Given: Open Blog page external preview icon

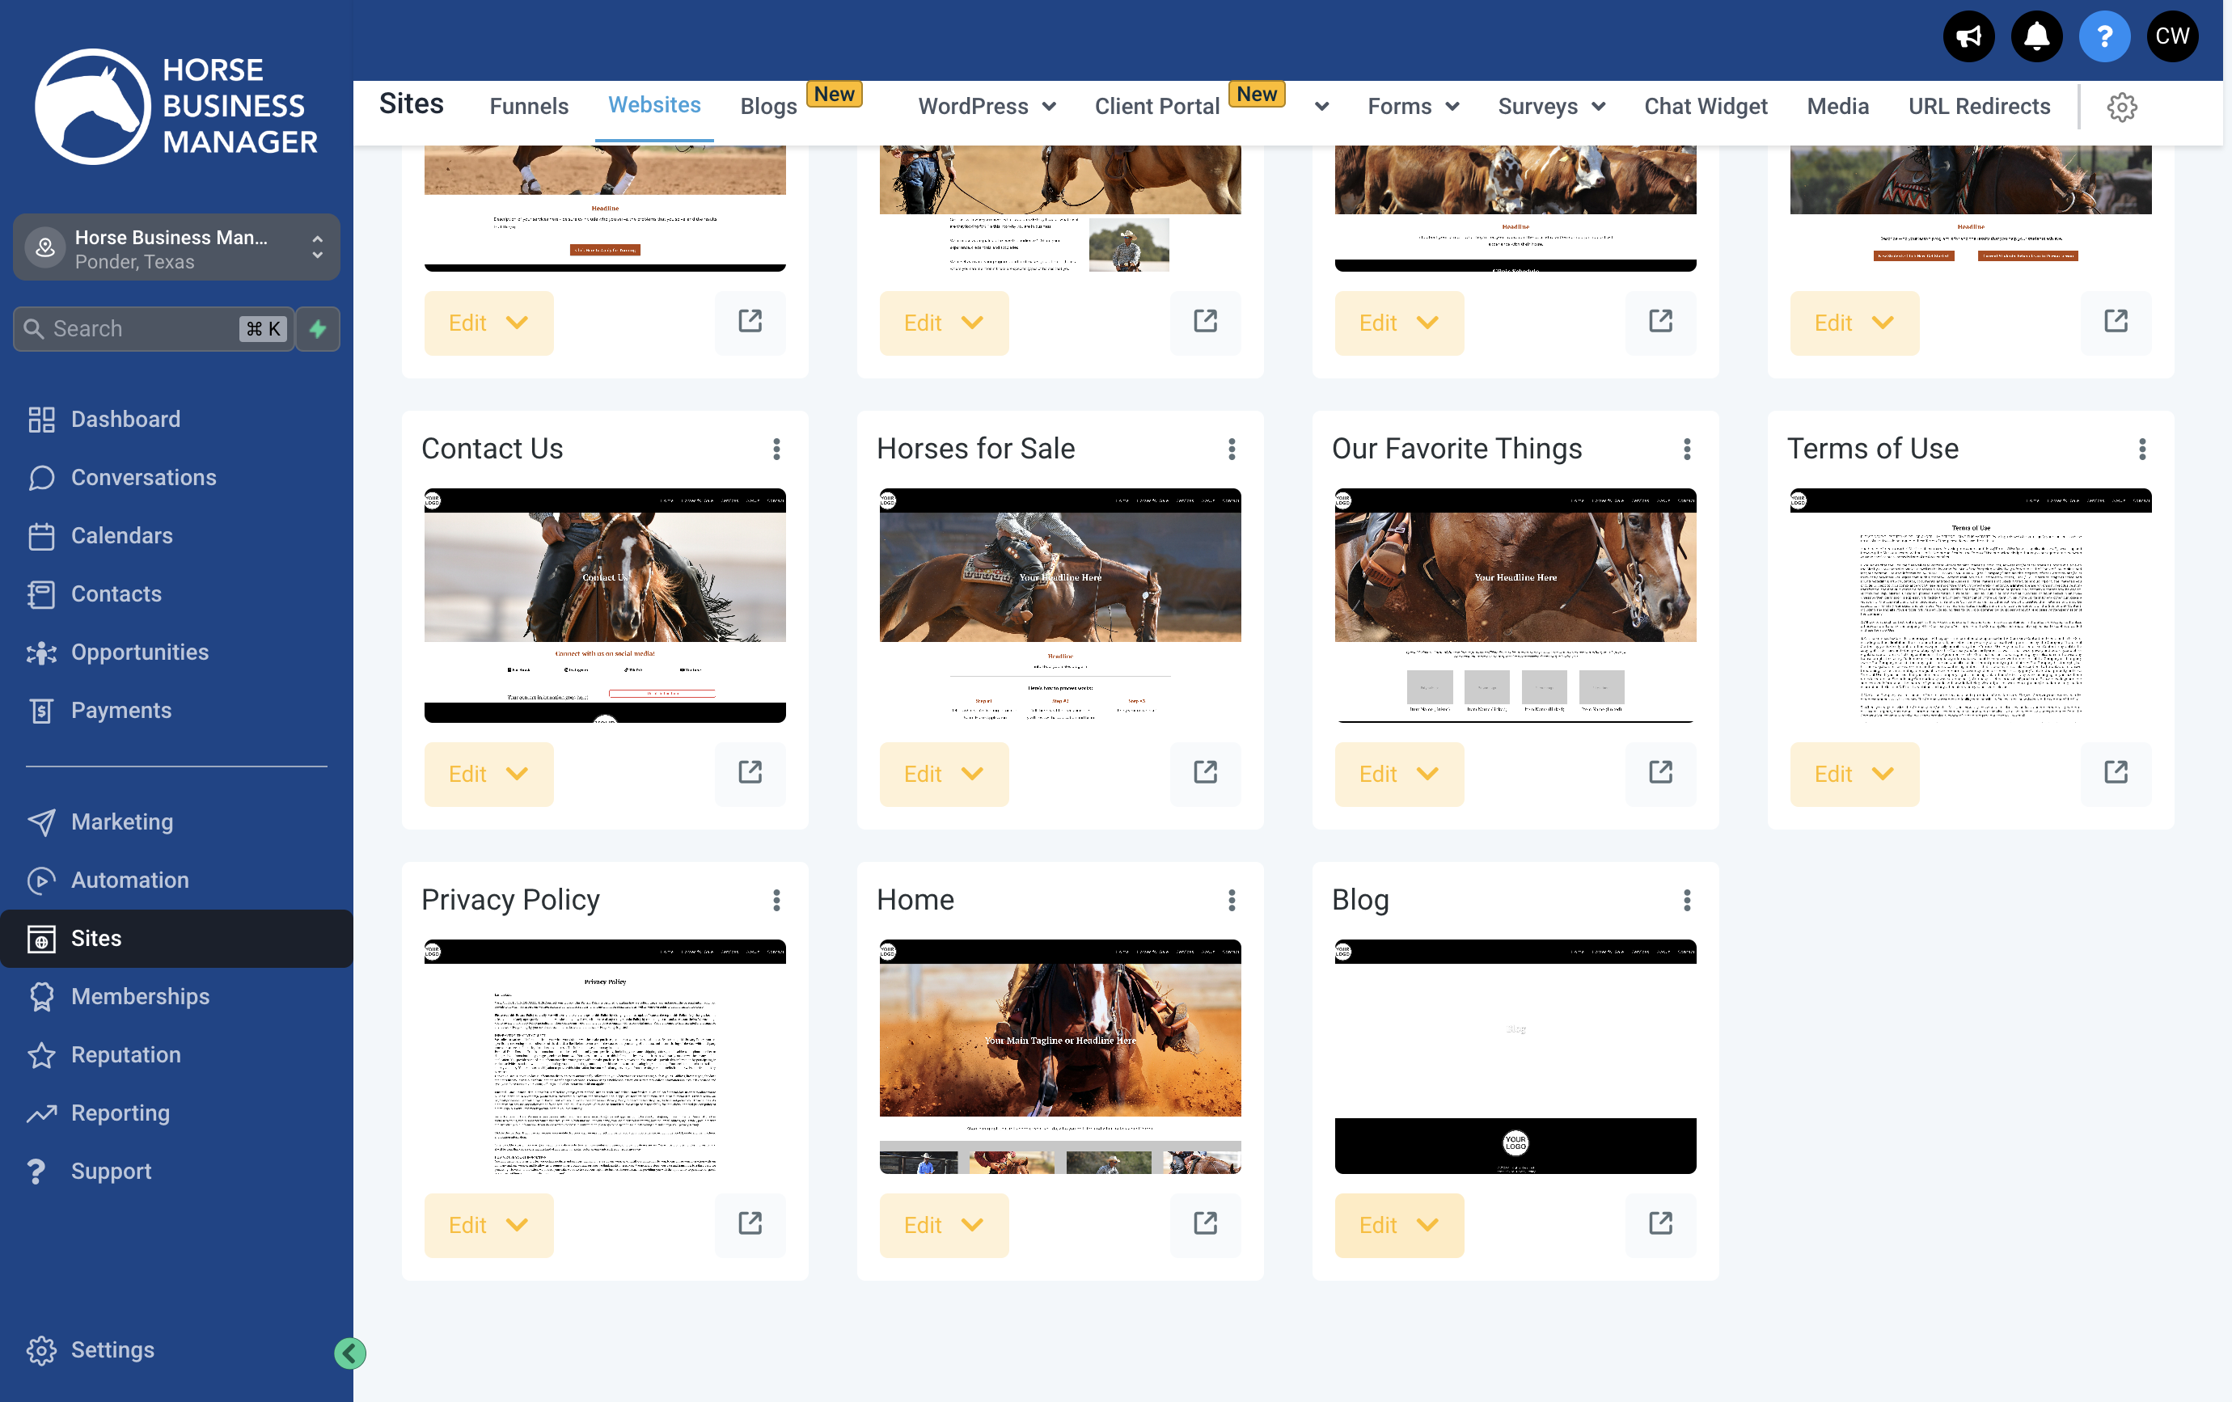Looking at the screenshot, I should coord(1660,1224).
